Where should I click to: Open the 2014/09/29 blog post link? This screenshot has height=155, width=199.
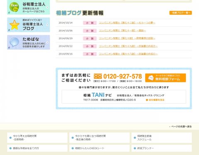(x=127, y=38)
